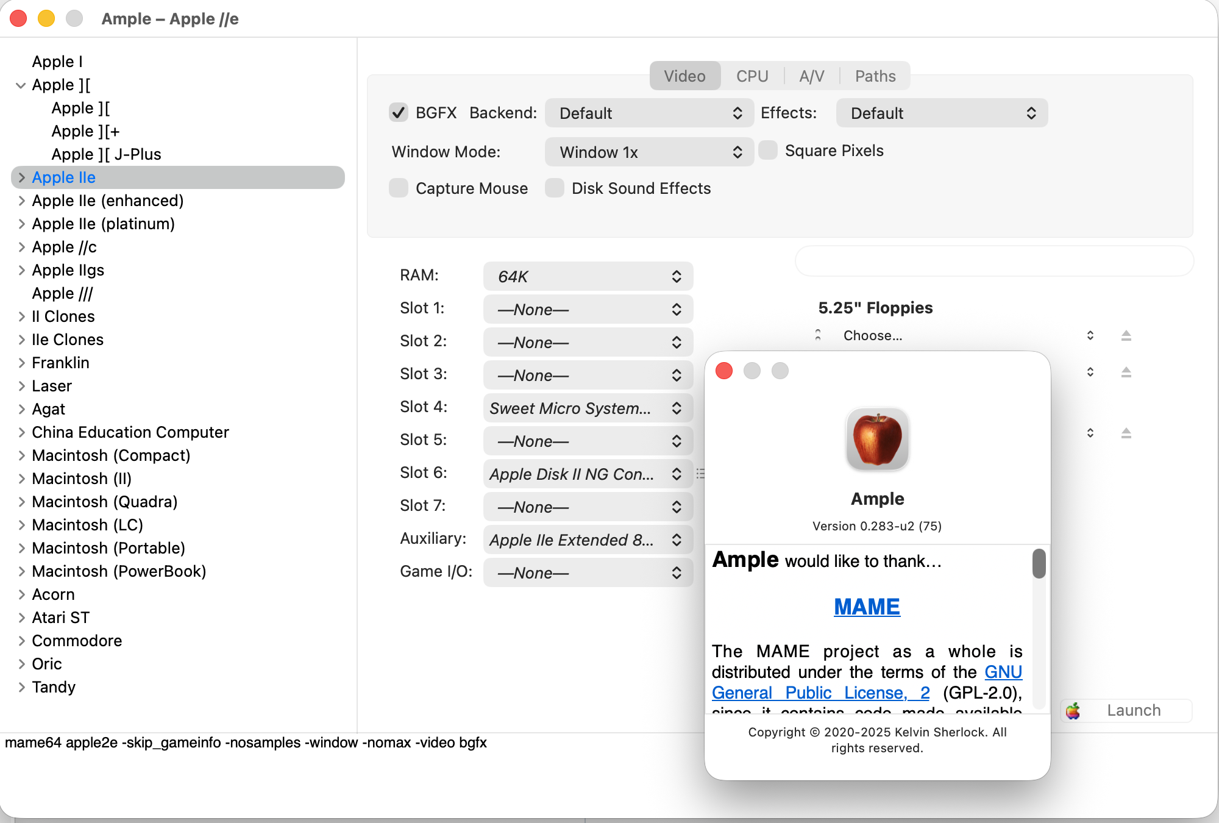Viewport: 1219px width, 823px height.
Task: Click the lowest visible floppy eject icon
Action: pos(1126,433)
